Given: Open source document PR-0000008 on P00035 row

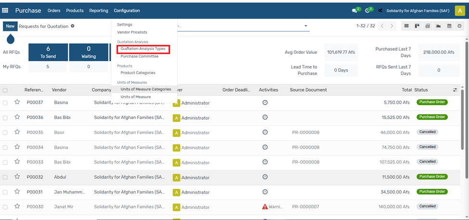Looking at the screenshot, I should (305, 132).
